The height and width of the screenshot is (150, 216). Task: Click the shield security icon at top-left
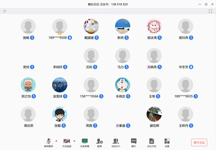[x=5, y=11]
